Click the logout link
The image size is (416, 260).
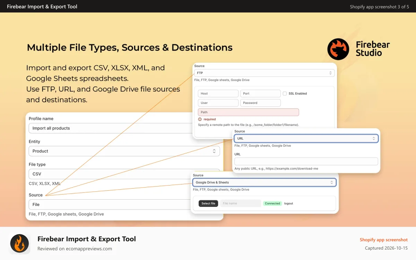288,203
